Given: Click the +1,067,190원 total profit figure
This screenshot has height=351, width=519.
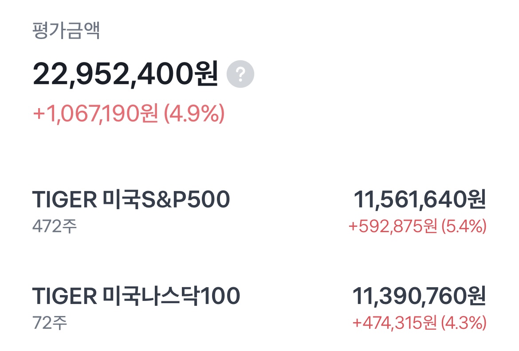Looking at the screenshot, I should pos(95,113).
